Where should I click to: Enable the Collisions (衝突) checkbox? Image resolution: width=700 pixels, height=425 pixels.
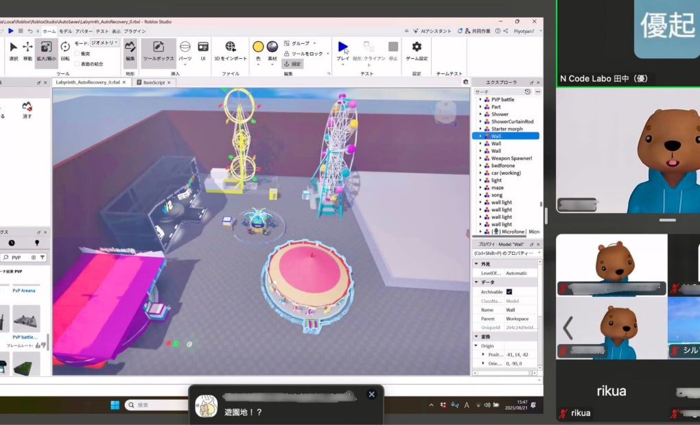(76, 53)
